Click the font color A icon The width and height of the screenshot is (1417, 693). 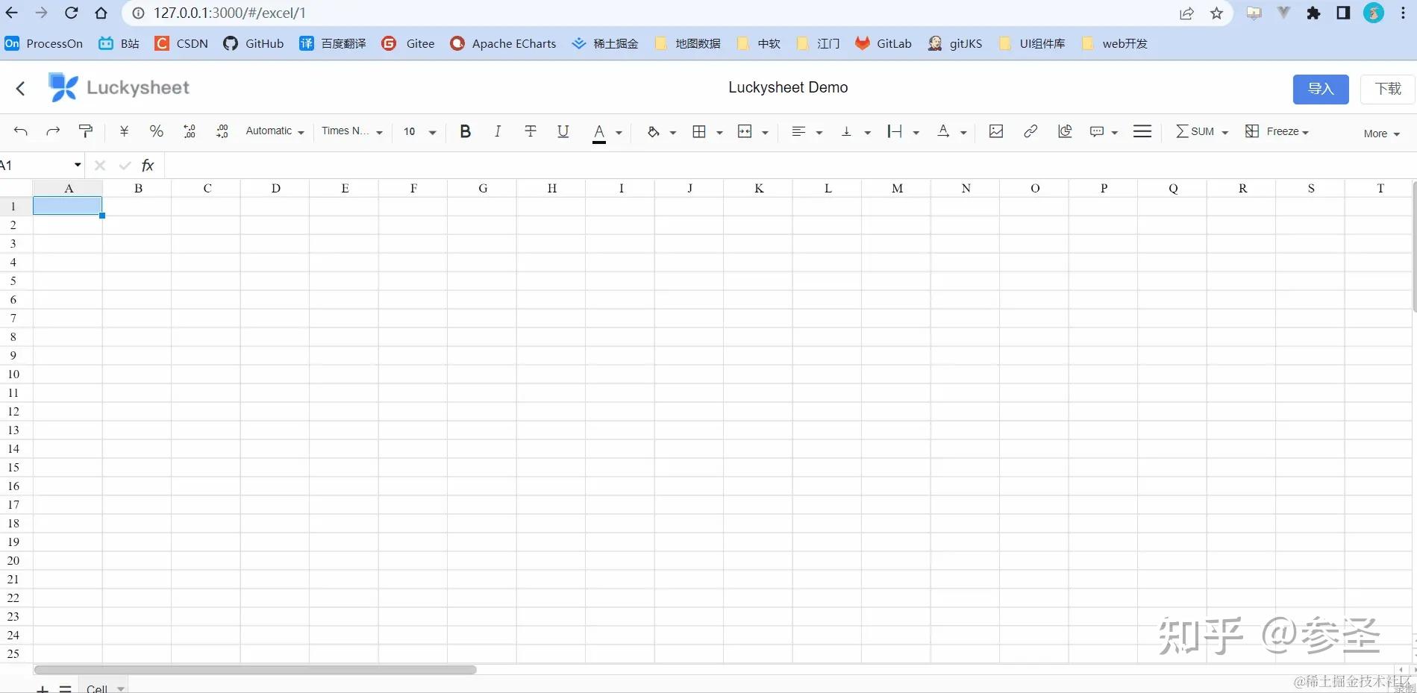pos(599,133)
